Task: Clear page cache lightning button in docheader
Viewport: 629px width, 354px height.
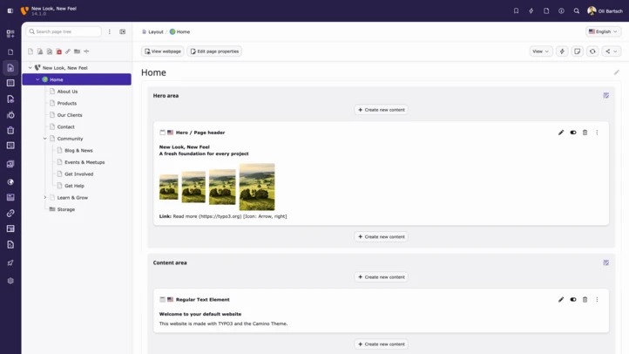Action: (x=562, y=51)
